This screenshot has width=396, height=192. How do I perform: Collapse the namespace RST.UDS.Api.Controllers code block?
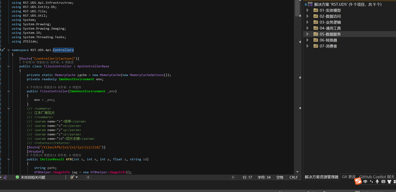(x=8, y=50)
